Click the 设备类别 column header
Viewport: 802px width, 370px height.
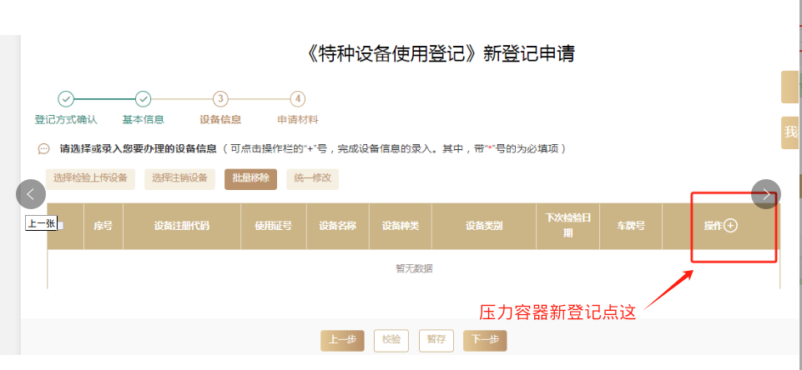[x=484, y=226]
